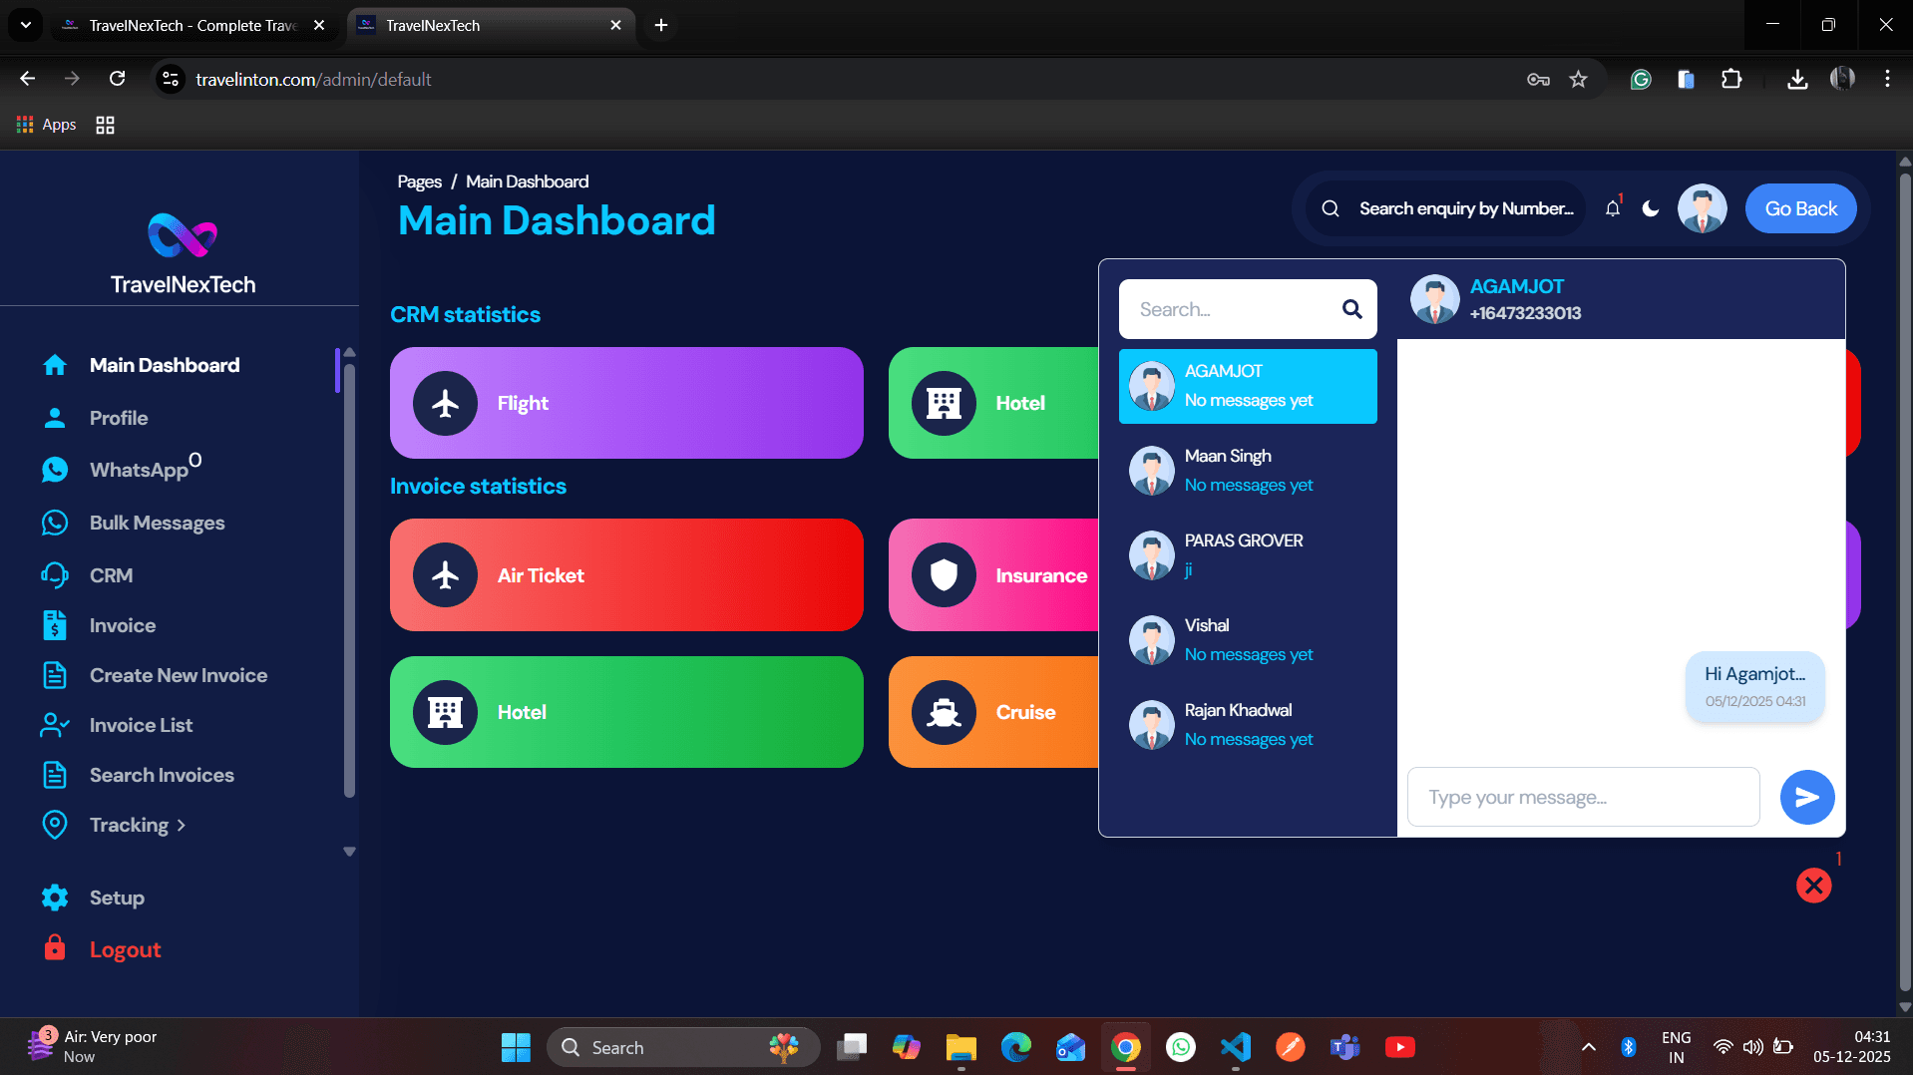Send the typed message using send arrow
Screen dimensions: 1913x1075
coord(1807,797)
